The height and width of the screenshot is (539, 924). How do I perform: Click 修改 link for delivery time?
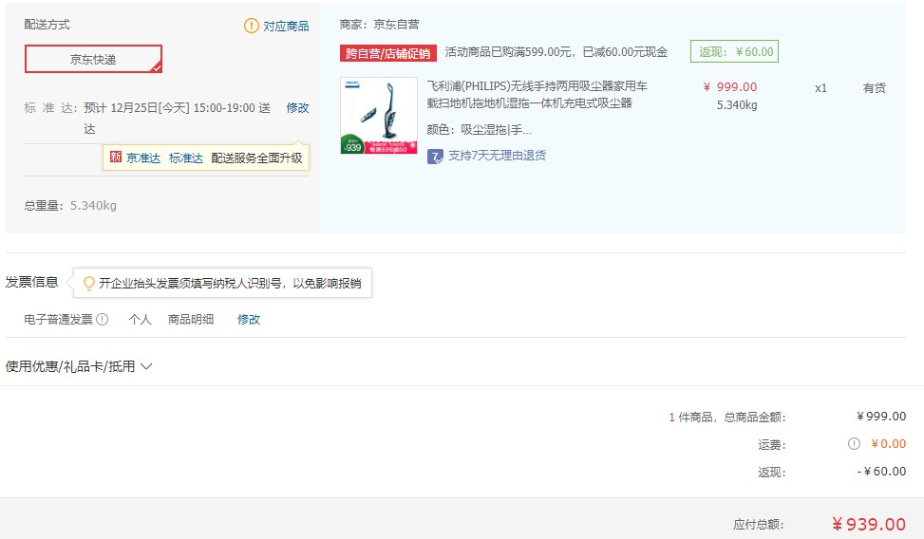point(297,108)
